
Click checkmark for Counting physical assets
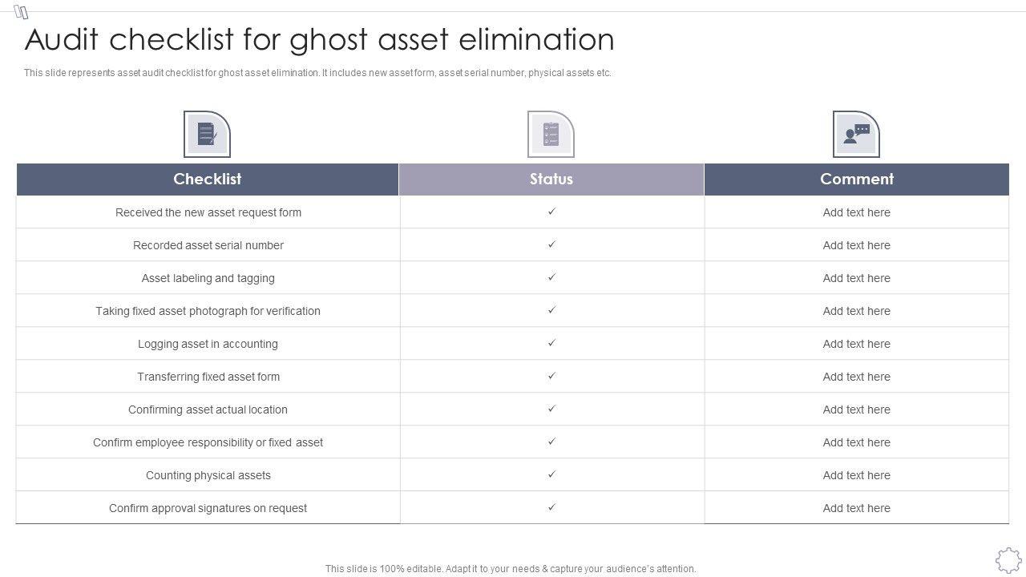(x=551, y=474)
